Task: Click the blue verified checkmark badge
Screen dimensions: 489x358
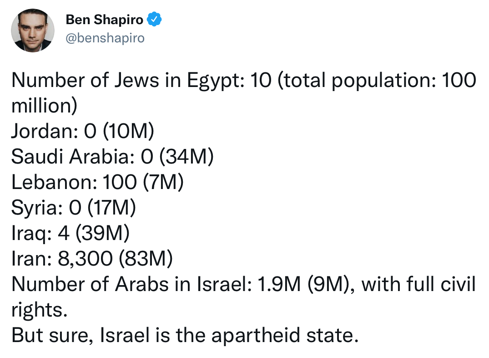Action: [x=154, y=20]
